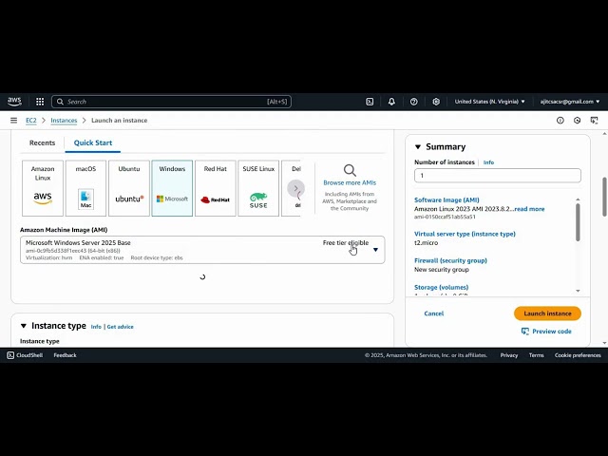The height and width of the screenshot is (456, 608).
Task: Click the Preview code link
Action: pyautogui.click(x=552, y=332)
